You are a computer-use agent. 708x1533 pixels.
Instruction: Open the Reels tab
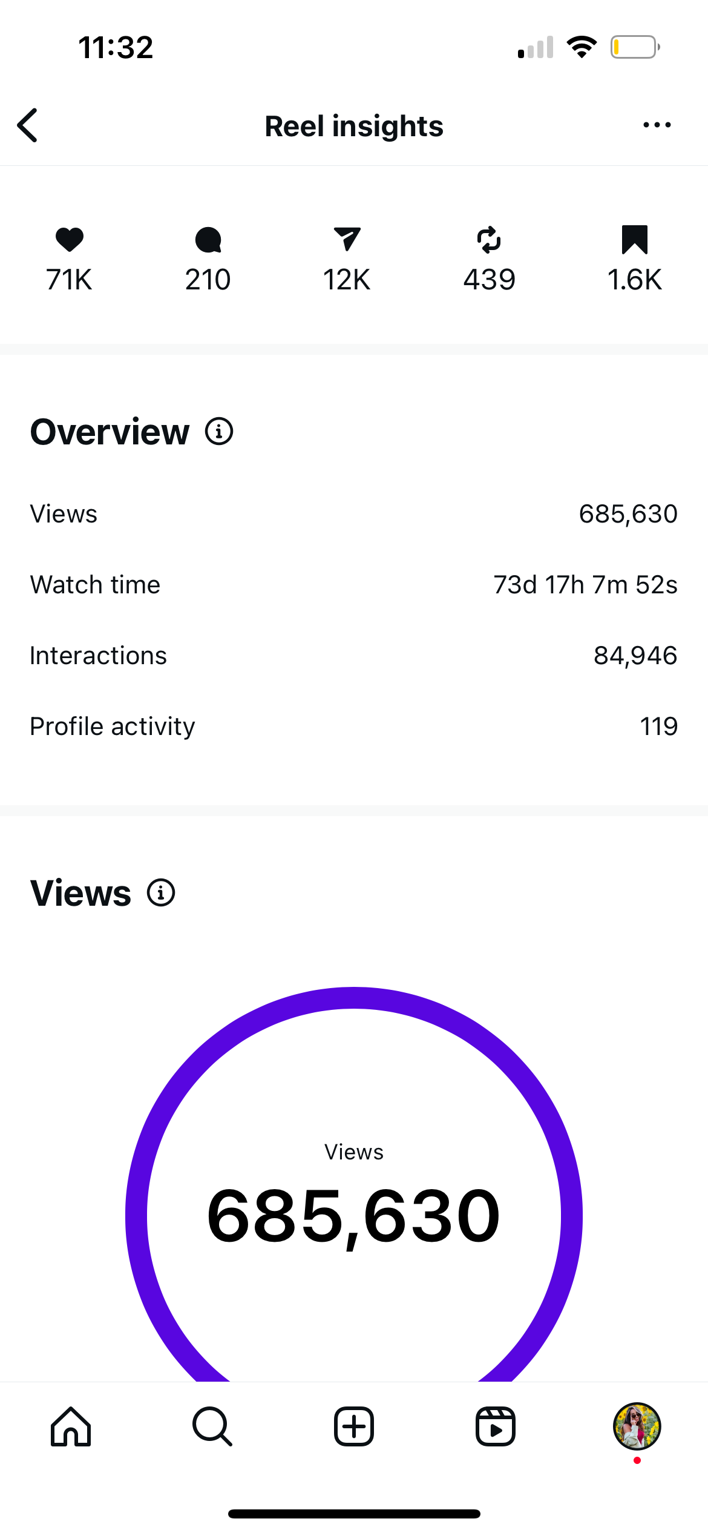(x=495, y=1426)
